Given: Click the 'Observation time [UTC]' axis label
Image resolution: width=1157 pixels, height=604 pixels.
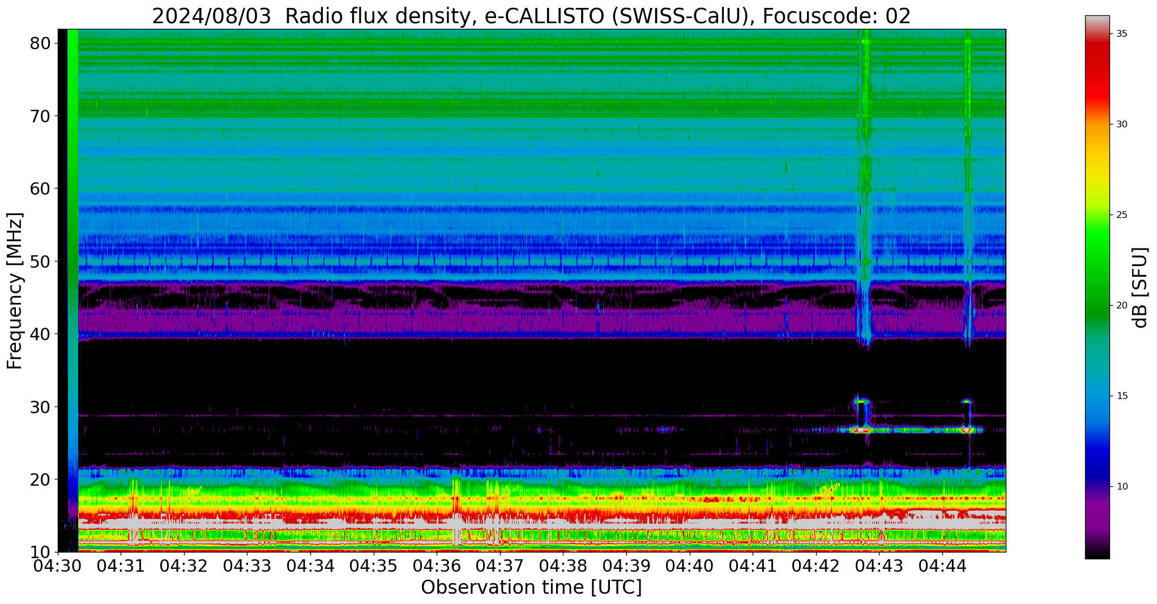Looking at the screenshot, I should 531,588.
